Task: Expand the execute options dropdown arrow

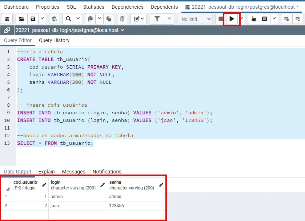Action: [242, 19]
